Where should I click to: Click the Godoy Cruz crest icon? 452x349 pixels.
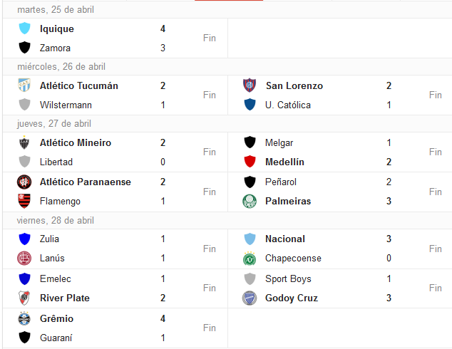click(250, 298)
